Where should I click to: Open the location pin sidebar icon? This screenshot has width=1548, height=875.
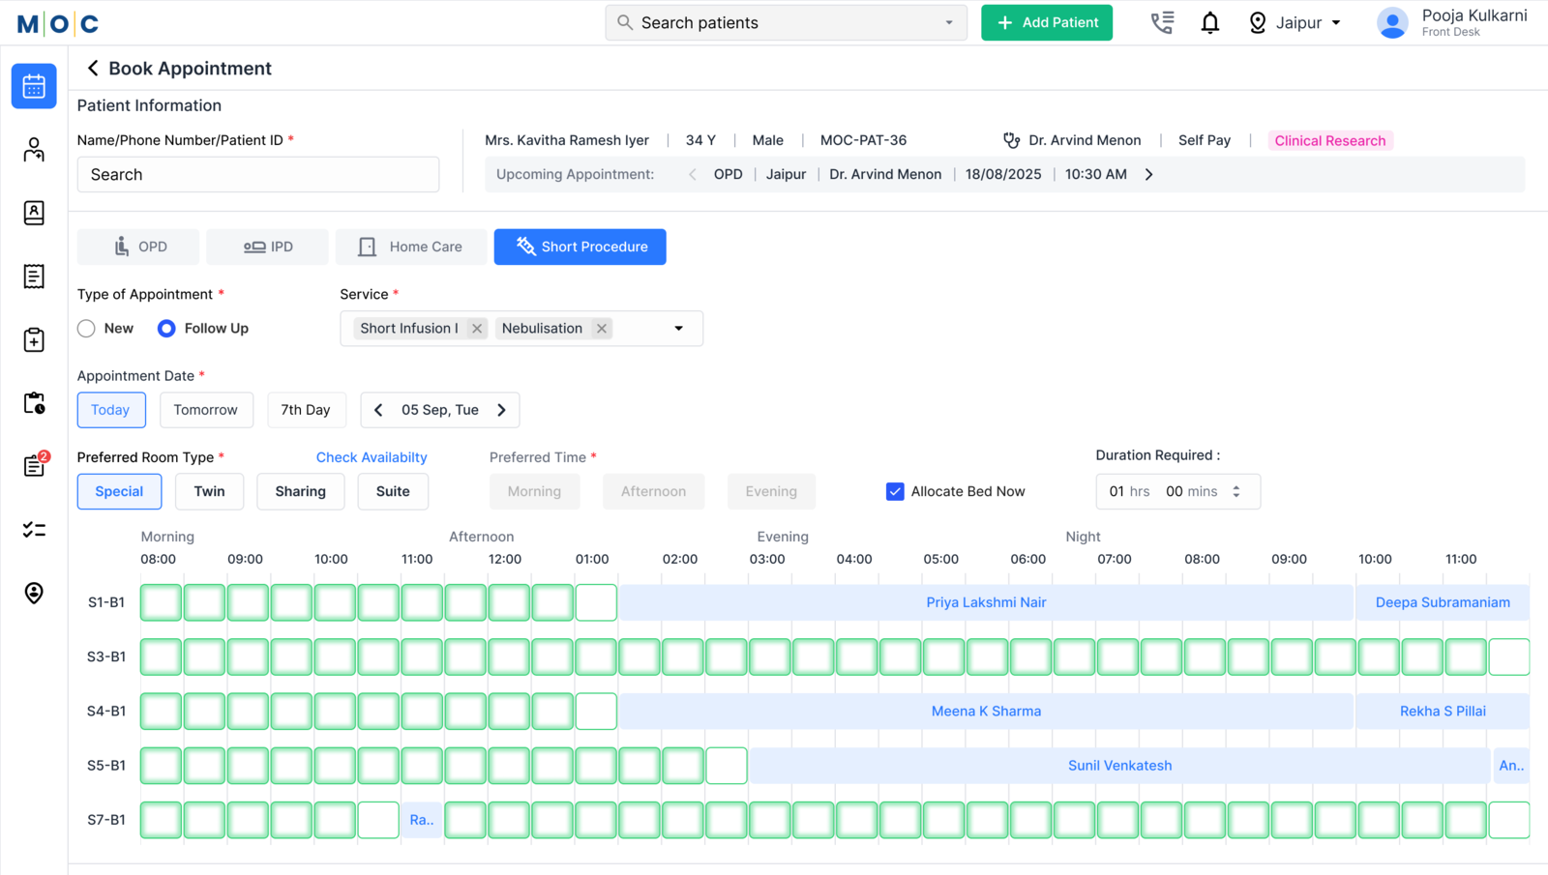pyautogui.click(x=34, y=593)
